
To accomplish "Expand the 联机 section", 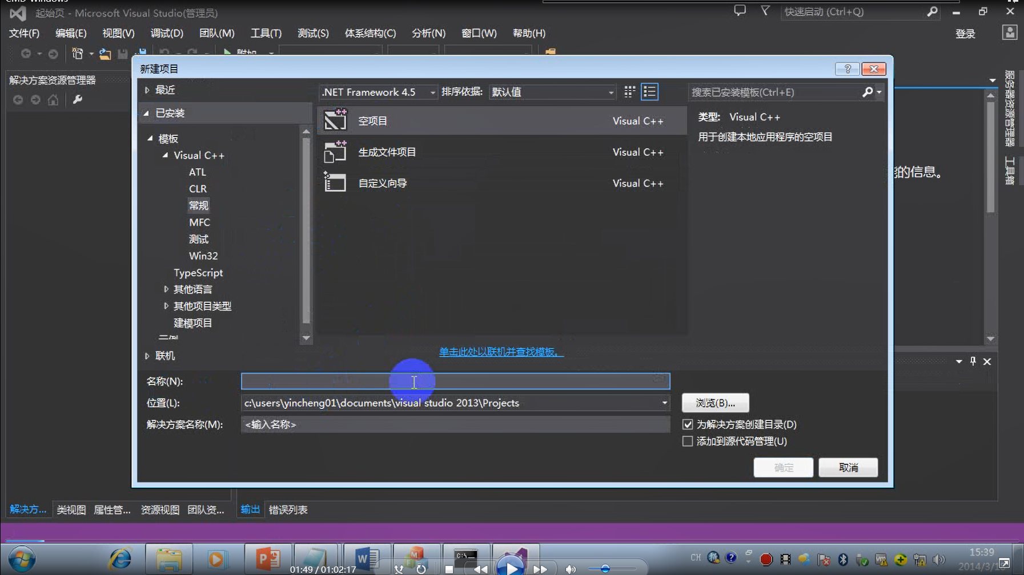I will coord(147,356).
